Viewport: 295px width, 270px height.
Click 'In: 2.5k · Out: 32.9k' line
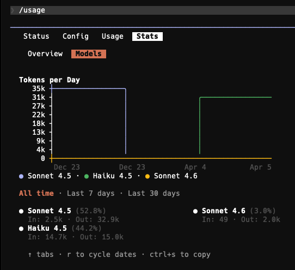73,219
